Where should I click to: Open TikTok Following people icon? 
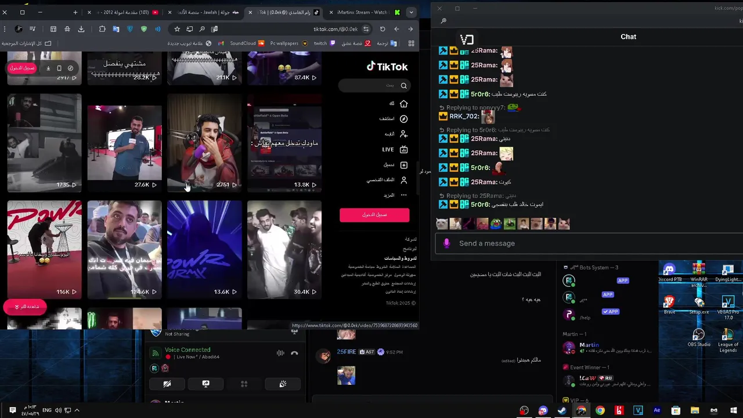click(403, 134)
